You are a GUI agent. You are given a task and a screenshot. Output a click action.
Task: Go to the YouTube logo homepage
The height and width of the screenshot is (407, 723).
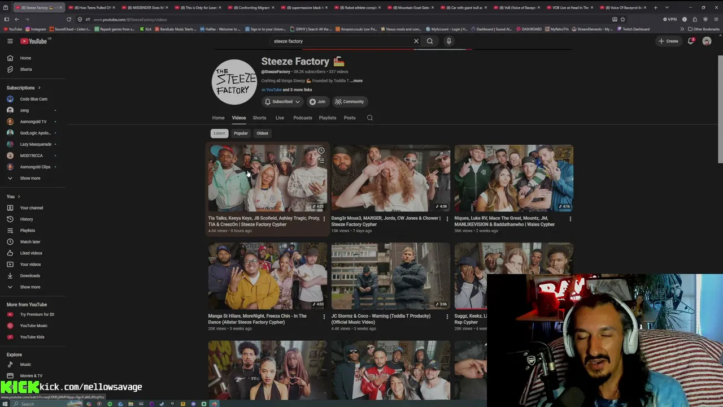coord(34,41)
